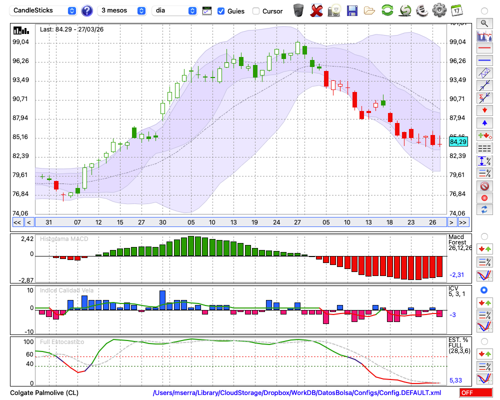Click the config file path link
Image resolution: width=500 pixels, height=400 pixels.
point(297,393)
